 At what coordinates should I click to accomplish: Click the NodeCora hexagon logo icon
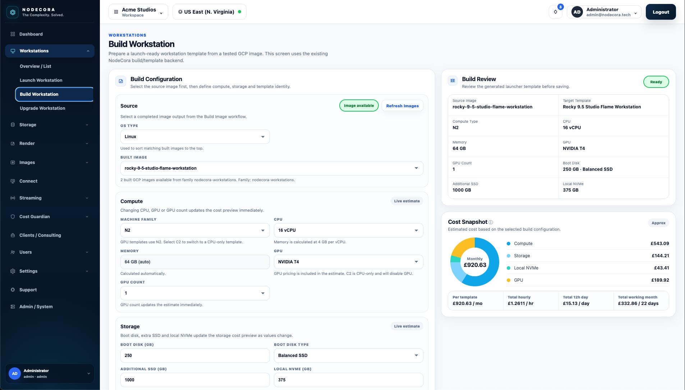point(13,12)
